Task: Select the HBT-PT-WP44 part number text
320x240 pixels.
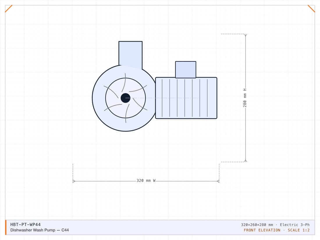Action: tap(26, 225)
